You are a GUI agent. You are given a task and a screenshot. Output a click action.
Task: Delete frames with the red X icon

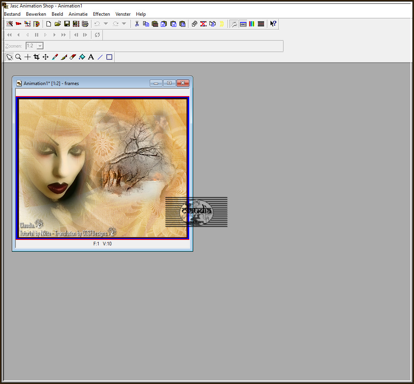[203, 24]
